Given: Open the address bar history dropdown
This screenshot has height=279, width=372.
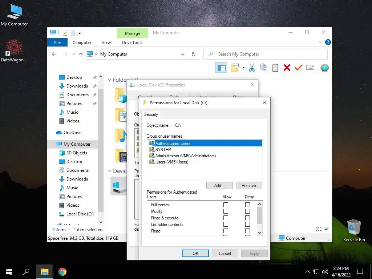Looking at the screenshot, I should coord(183,54).
